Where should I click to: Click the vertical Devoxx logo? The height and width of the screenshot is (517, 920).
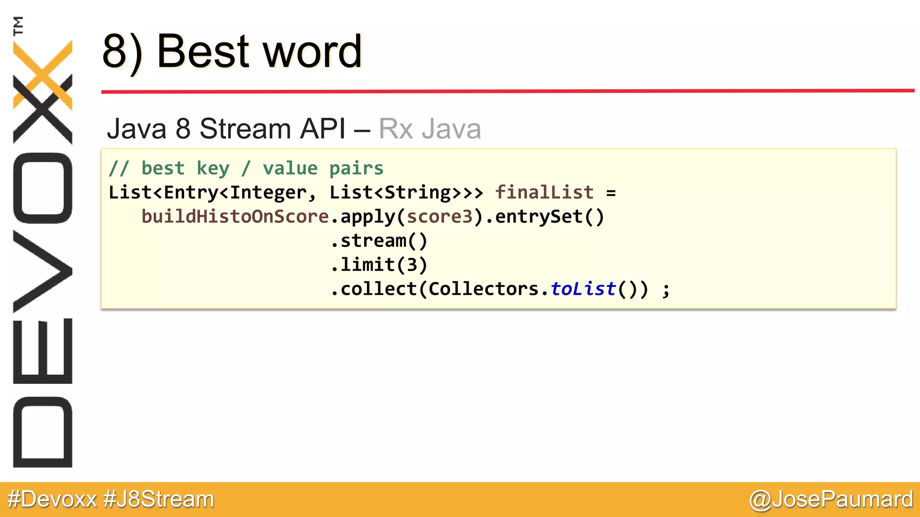(43, 242)
